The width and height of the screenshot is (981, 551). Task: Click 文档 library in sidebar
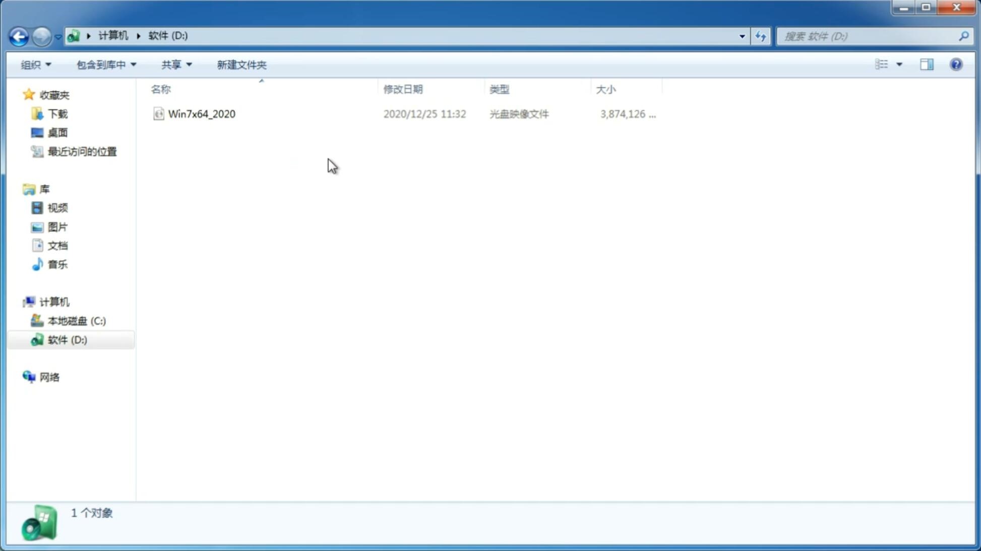click(57, 245)
